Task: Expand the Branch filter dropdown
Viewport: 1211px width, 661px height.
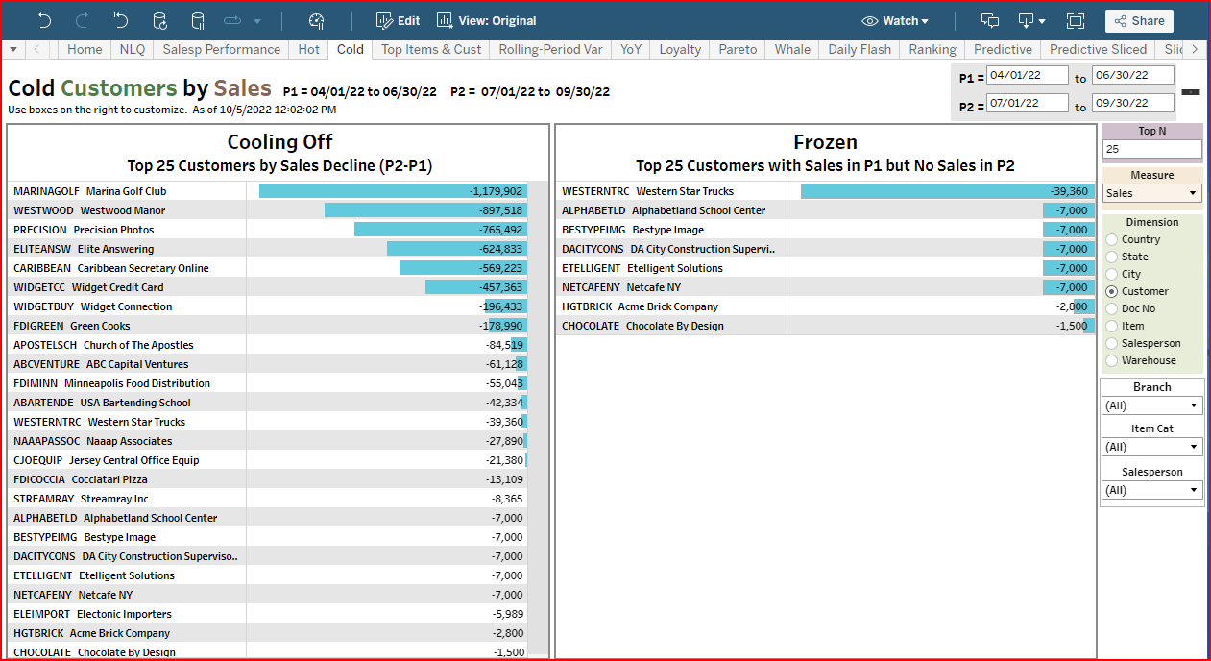Action: point(1151,405)
